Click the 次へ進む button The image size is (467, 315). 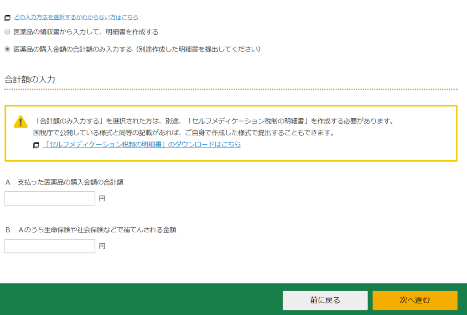tap(415, 300)
